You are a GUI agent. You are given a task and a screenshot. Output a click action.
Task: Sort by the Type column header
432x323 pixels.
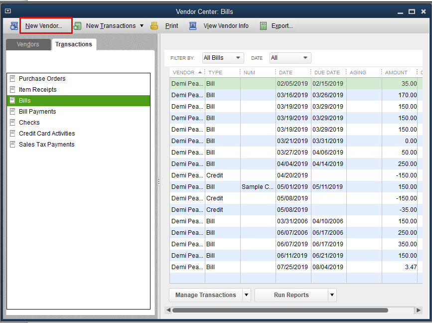(x=222, y=72)
